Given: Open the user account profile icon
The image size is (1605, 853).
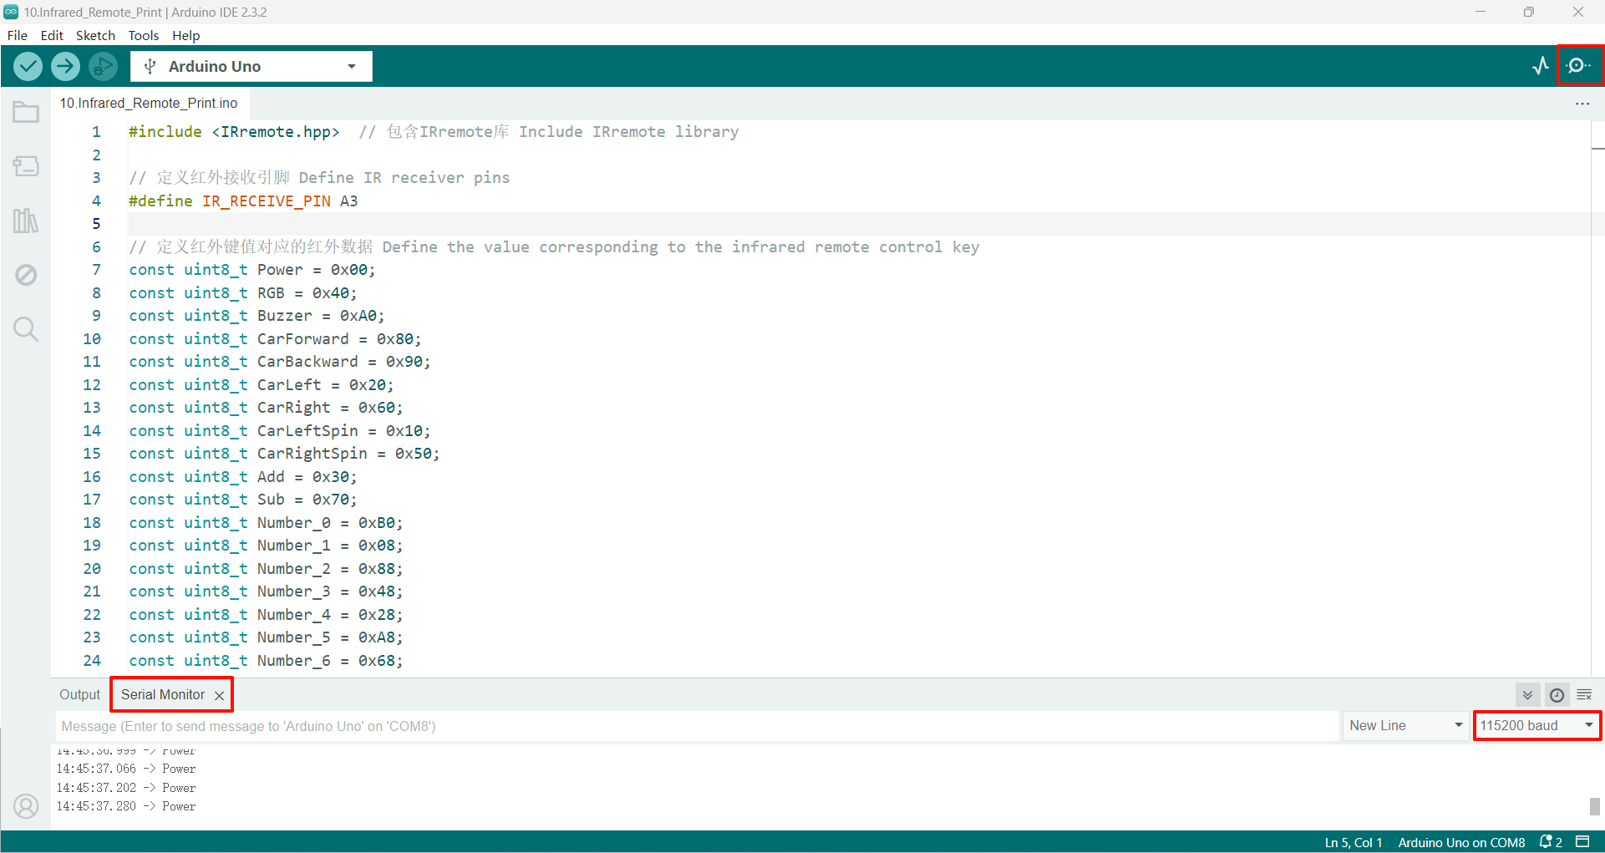Looking at the screenshot, I should [x=26, y=806].
